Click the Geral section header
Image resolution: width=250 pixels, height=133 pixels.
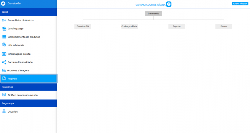tap(28, 12)
